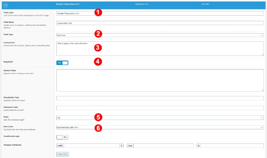Enable the Conditional Logic toggle
The height and width of the screenshot is (158, 267).
62,137
